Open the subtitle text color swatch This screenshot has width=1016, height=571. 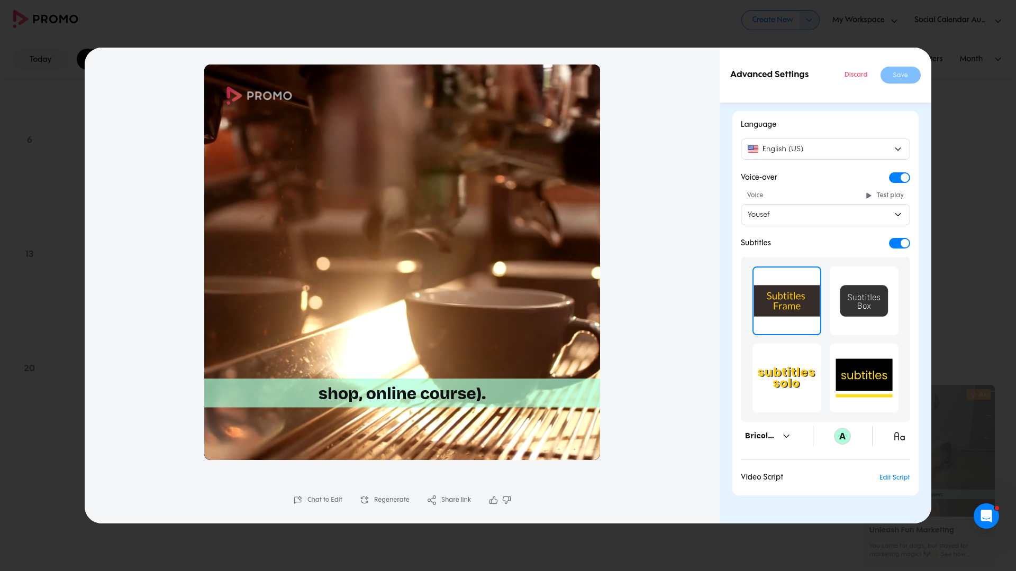point(842,437)
